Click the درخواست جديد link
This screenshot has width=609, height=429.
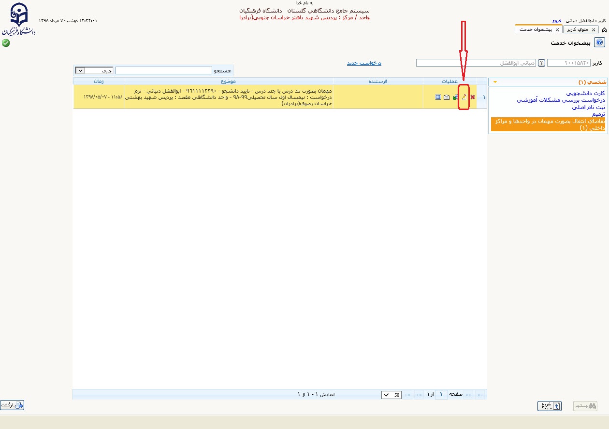(x=364, y=63)
